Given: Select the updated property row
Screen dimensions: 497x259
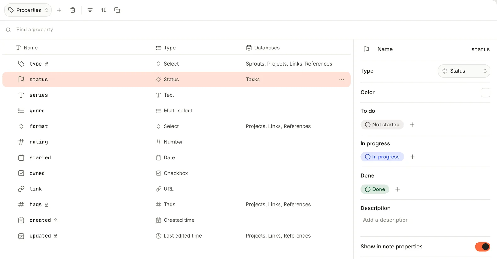Looking at the screenshot, I should (x=176, y=236).
